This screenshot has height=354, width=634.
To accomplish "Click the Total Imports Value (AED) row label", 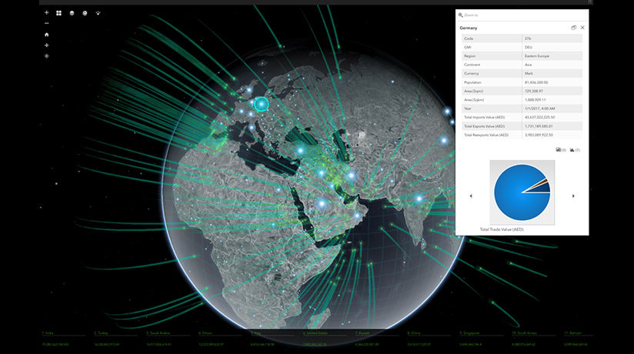I will (x=485, y=117).
